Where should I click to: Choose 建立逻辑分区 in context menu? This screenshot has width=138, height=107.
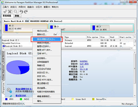[x=47, y=83]
